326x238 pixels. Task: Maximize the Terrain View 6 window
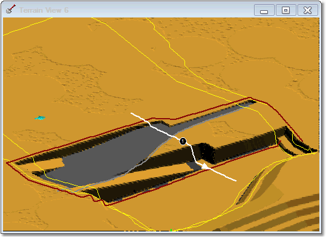285,10
